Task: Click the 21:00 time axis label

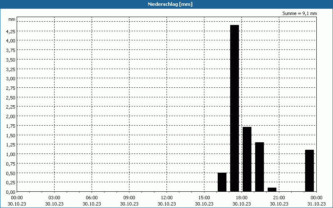Action: [x=279, y=198]
